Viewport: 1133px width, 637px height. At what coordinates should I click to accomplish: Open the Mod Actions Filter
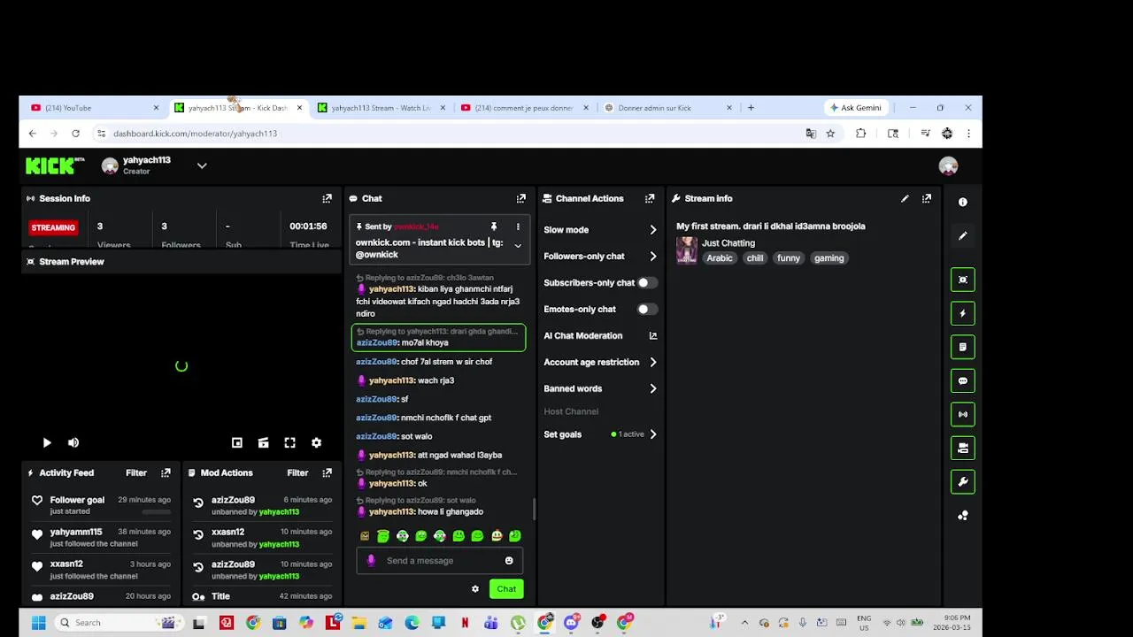coord(297,472)
